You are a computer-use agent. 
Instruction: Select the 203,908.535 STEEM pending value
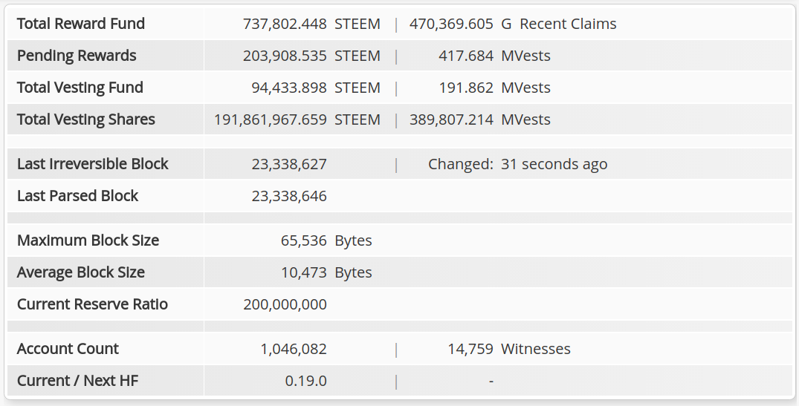[x=311, y=56]
